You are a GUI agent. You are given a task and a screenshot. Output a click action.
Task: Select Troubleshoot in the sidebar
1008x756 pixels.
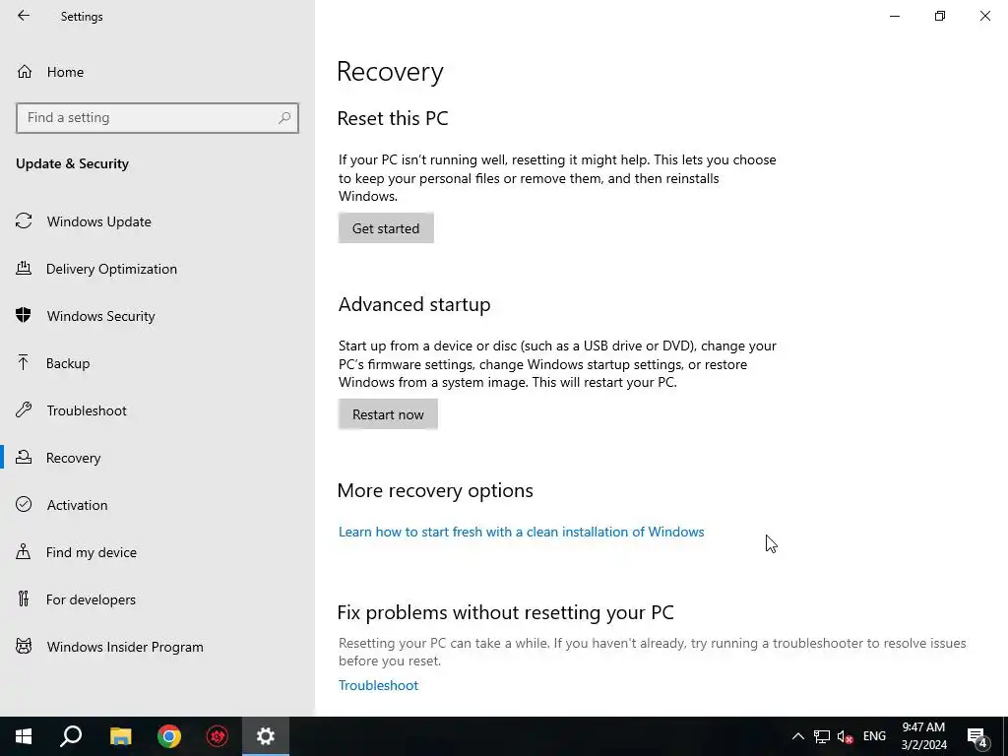tap(157, 410)
